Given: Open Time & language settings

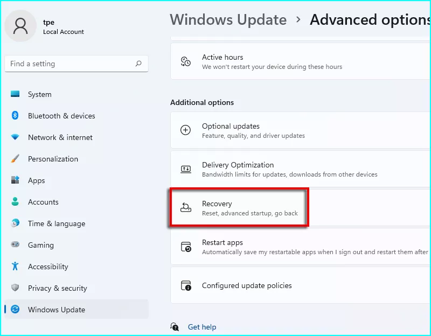Looking at the screenshot, I should coord(77,223).
